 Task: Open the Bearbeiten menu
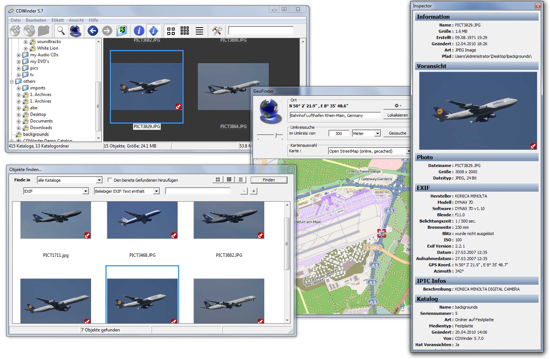coord(36,20)
